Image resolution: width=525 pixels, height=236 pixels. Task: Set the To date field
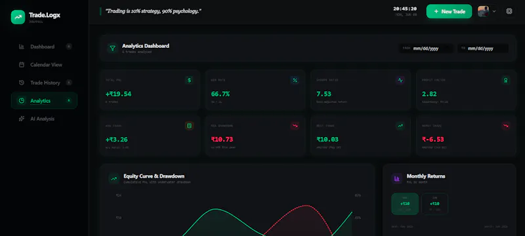coord(483,49)
